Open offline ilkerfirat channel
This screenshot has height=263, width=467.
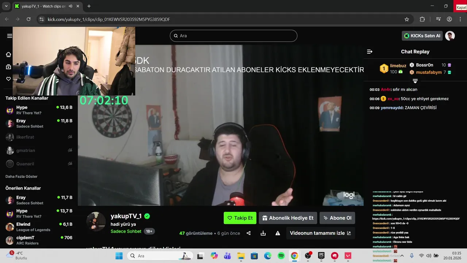(39, 137)
